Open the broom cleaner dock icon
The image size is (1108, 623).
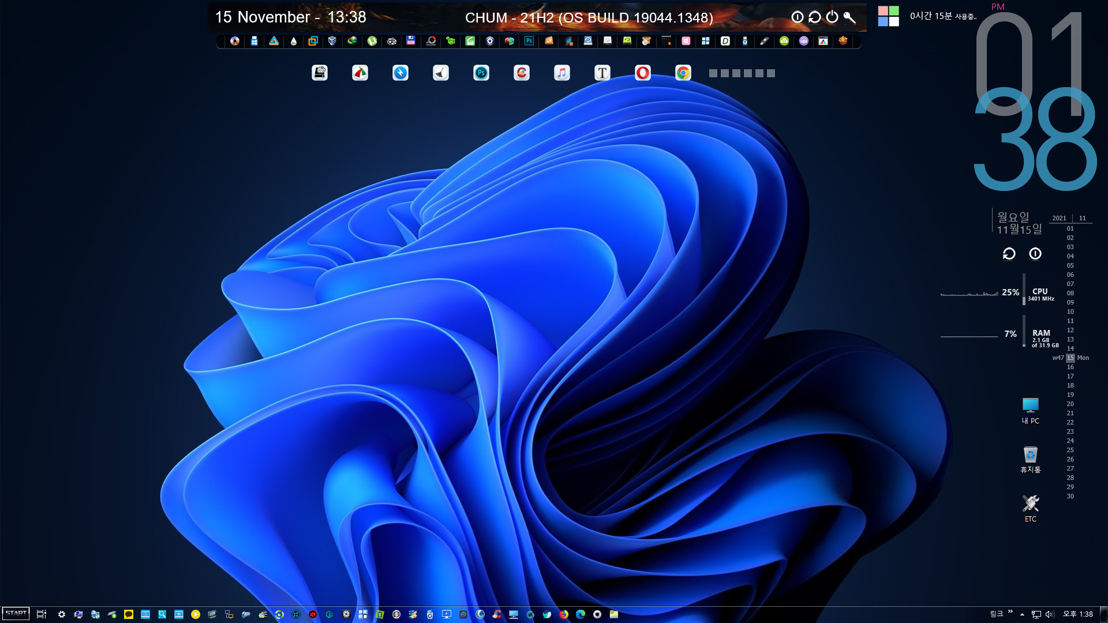(441, 73)
